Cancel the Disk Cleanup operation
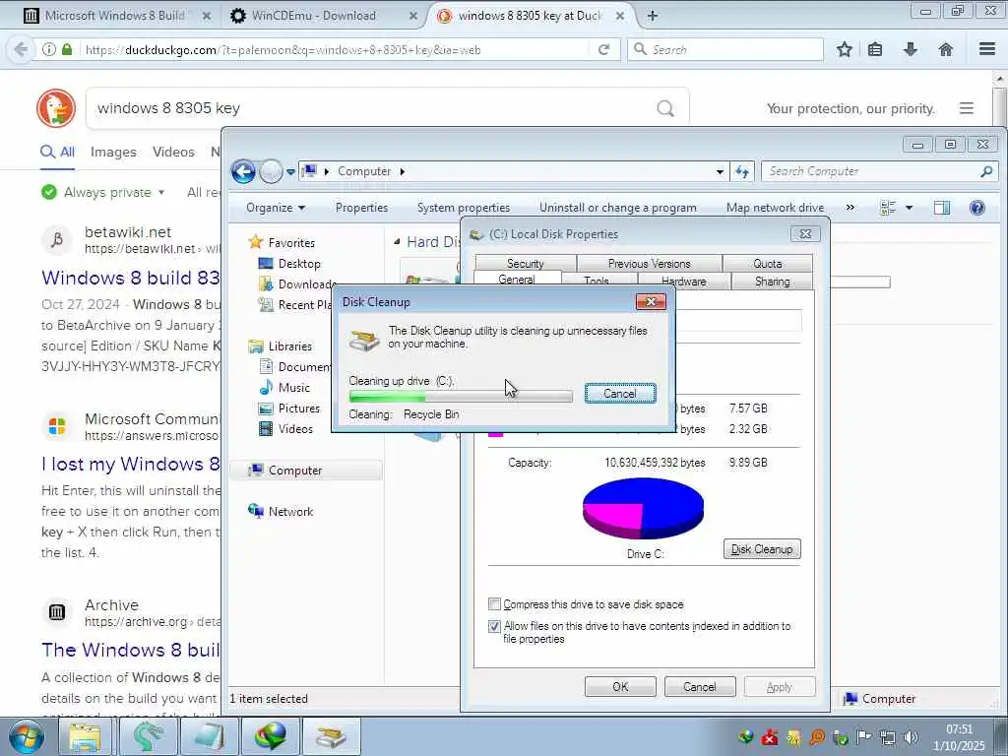 [x=620, y=394]
